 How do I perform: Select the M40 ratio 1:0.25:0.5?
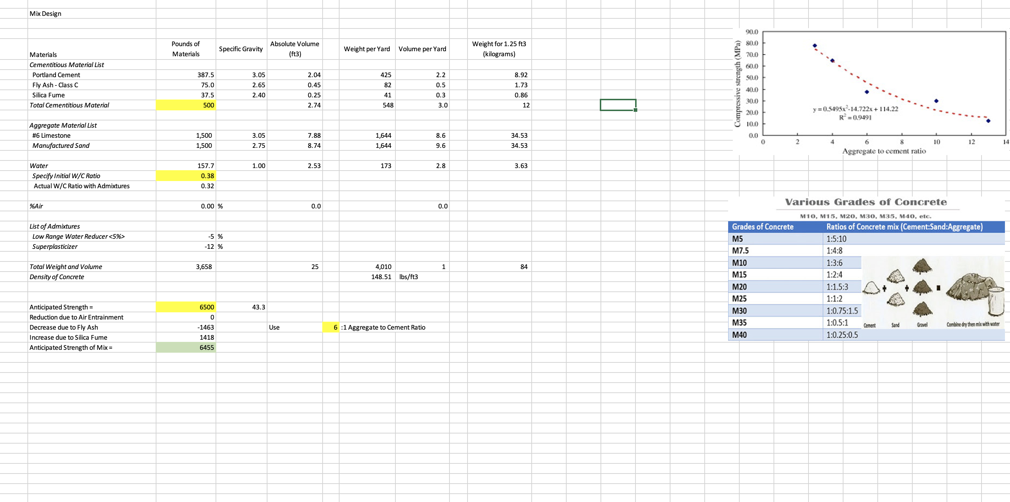[x=842, y=335]
